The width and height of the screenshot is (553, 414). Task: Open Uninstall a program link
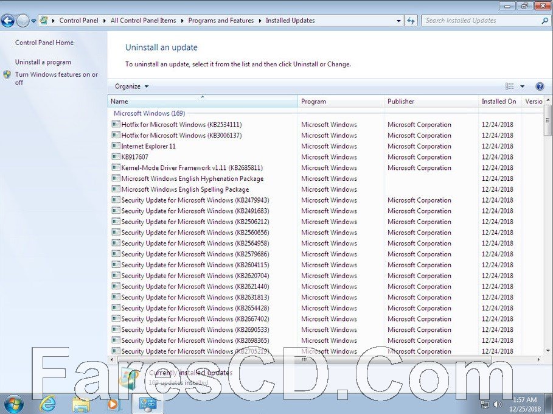tap(43, 62)
